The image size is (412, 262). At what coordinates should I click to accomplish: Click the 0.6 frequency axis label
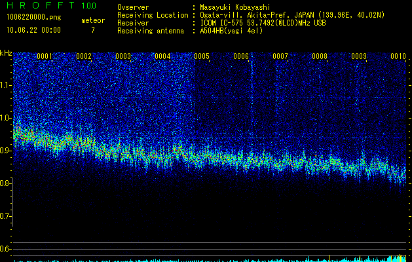pyautogui.click(x=6, y=249)
